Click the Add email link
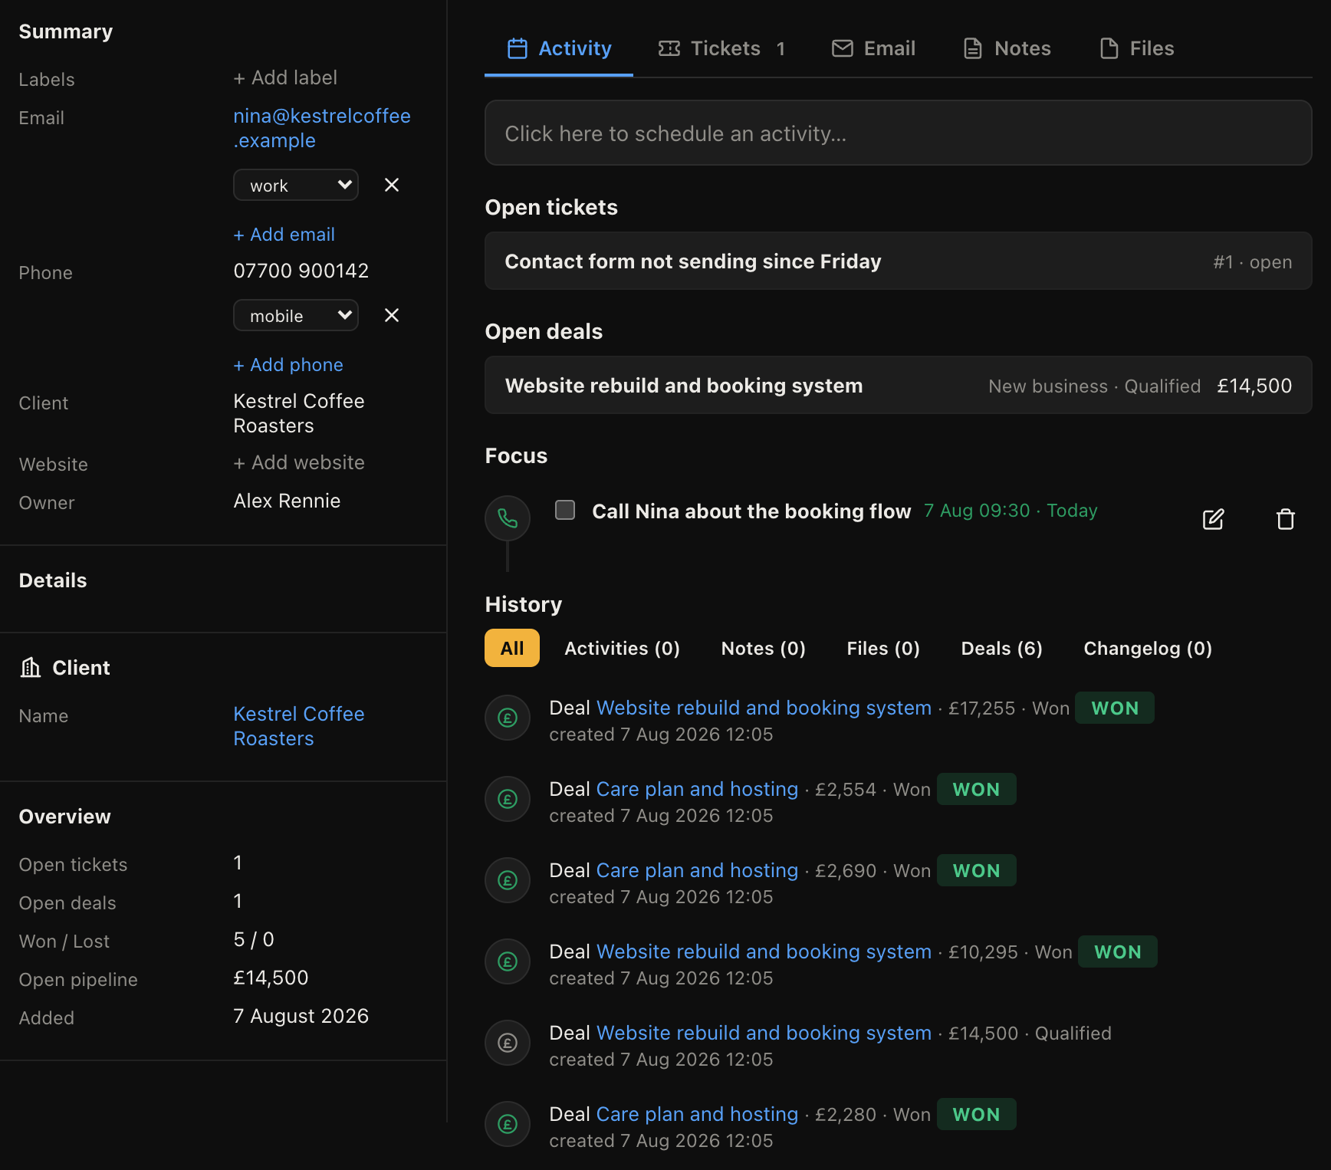 (284, 235)
